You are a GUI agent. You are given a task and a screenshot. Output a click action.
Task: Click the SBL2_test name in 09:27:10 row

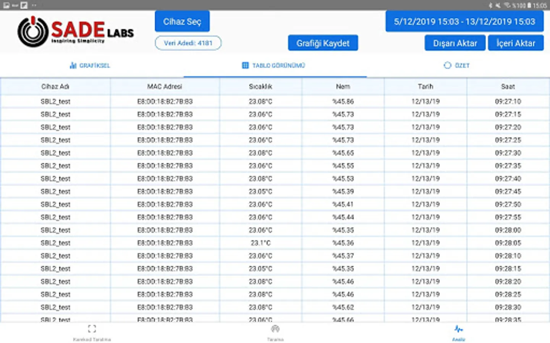click(x=55, y=101)
